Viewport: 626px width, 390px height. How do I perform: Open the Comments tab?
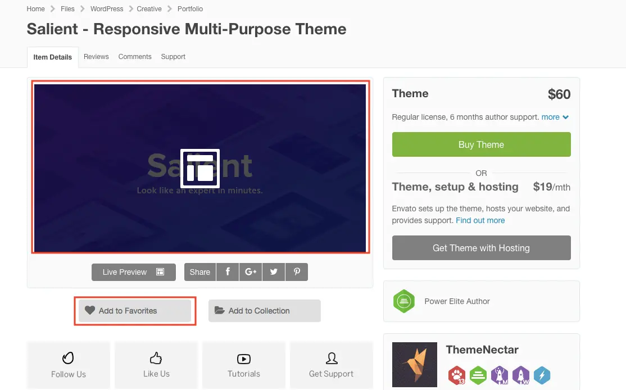click(135, 57)
